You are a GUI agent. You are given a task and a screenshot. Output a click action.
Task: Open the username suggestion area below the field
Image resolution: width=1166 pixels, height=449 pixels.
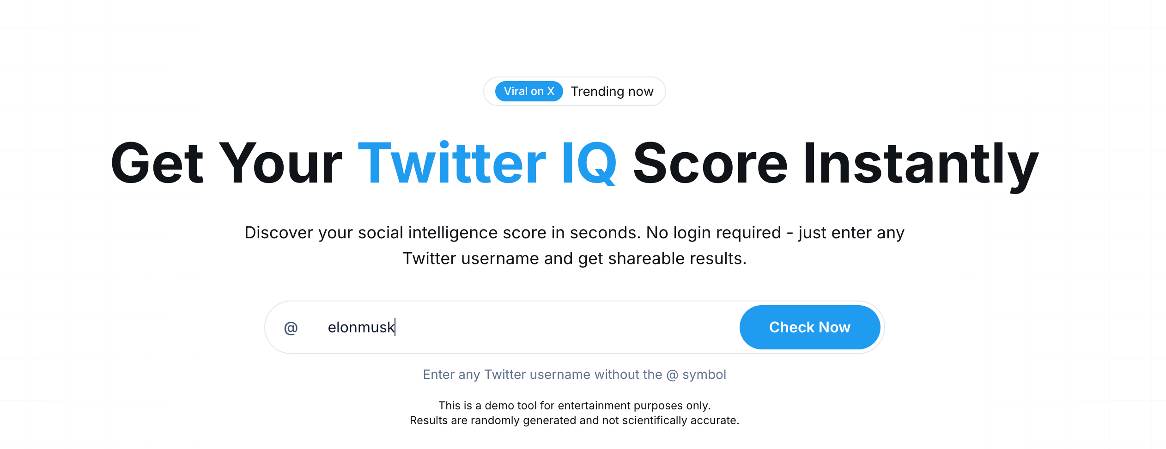tap(574, 374)
